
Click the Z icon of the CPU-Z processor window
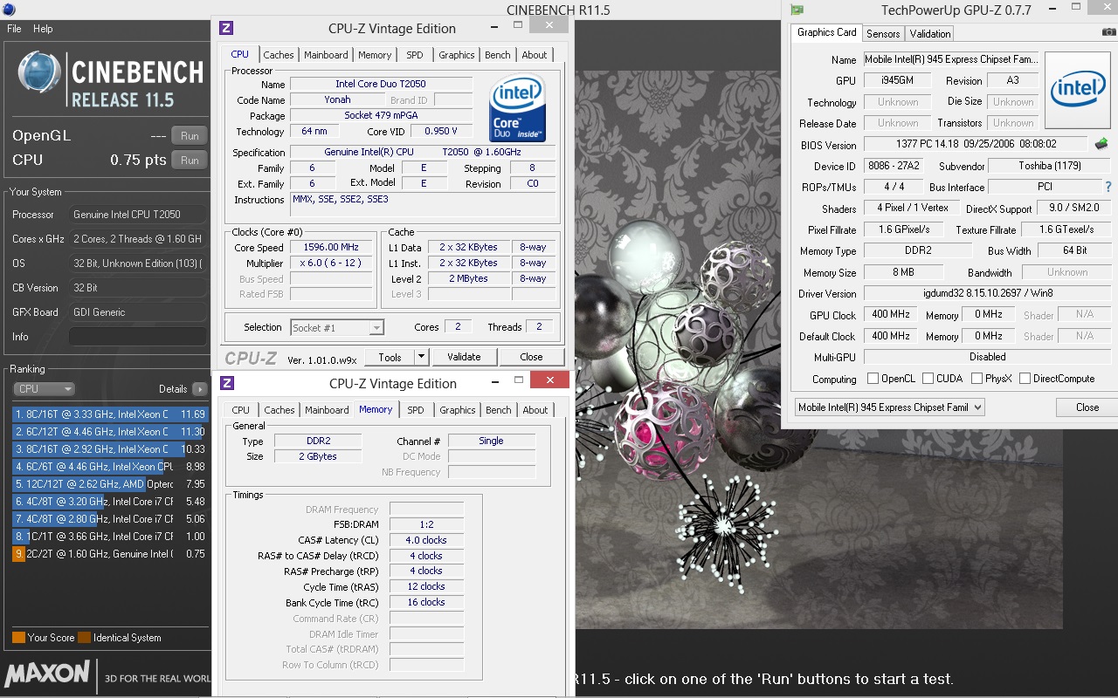pyautogui.click(x=226, y=28)
